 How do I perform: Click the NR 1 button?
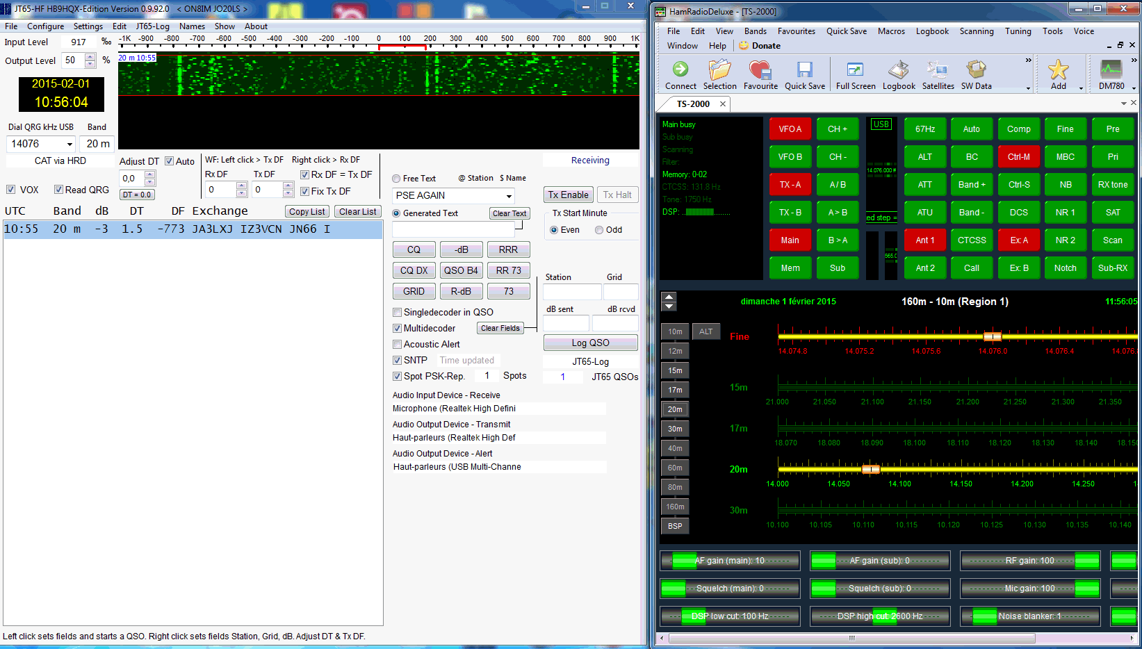pyautogui.click(x=1066, y=213)
